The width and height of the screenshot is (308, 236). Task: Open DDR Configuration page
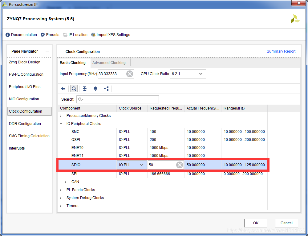pos(25,124)
